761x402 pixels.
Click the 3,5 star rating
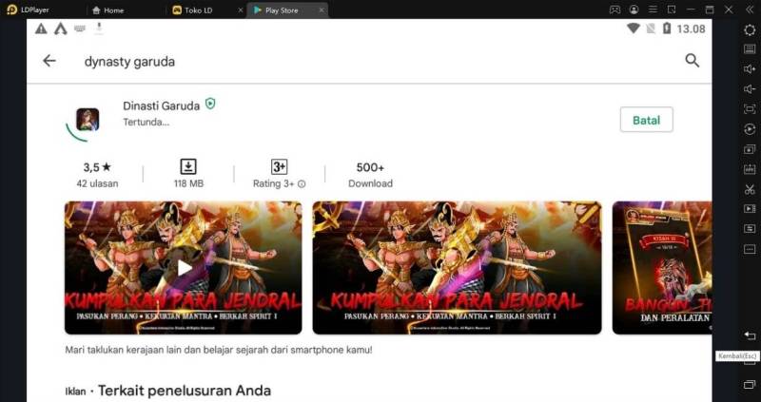pyautogui.click(x=97, y=167)
